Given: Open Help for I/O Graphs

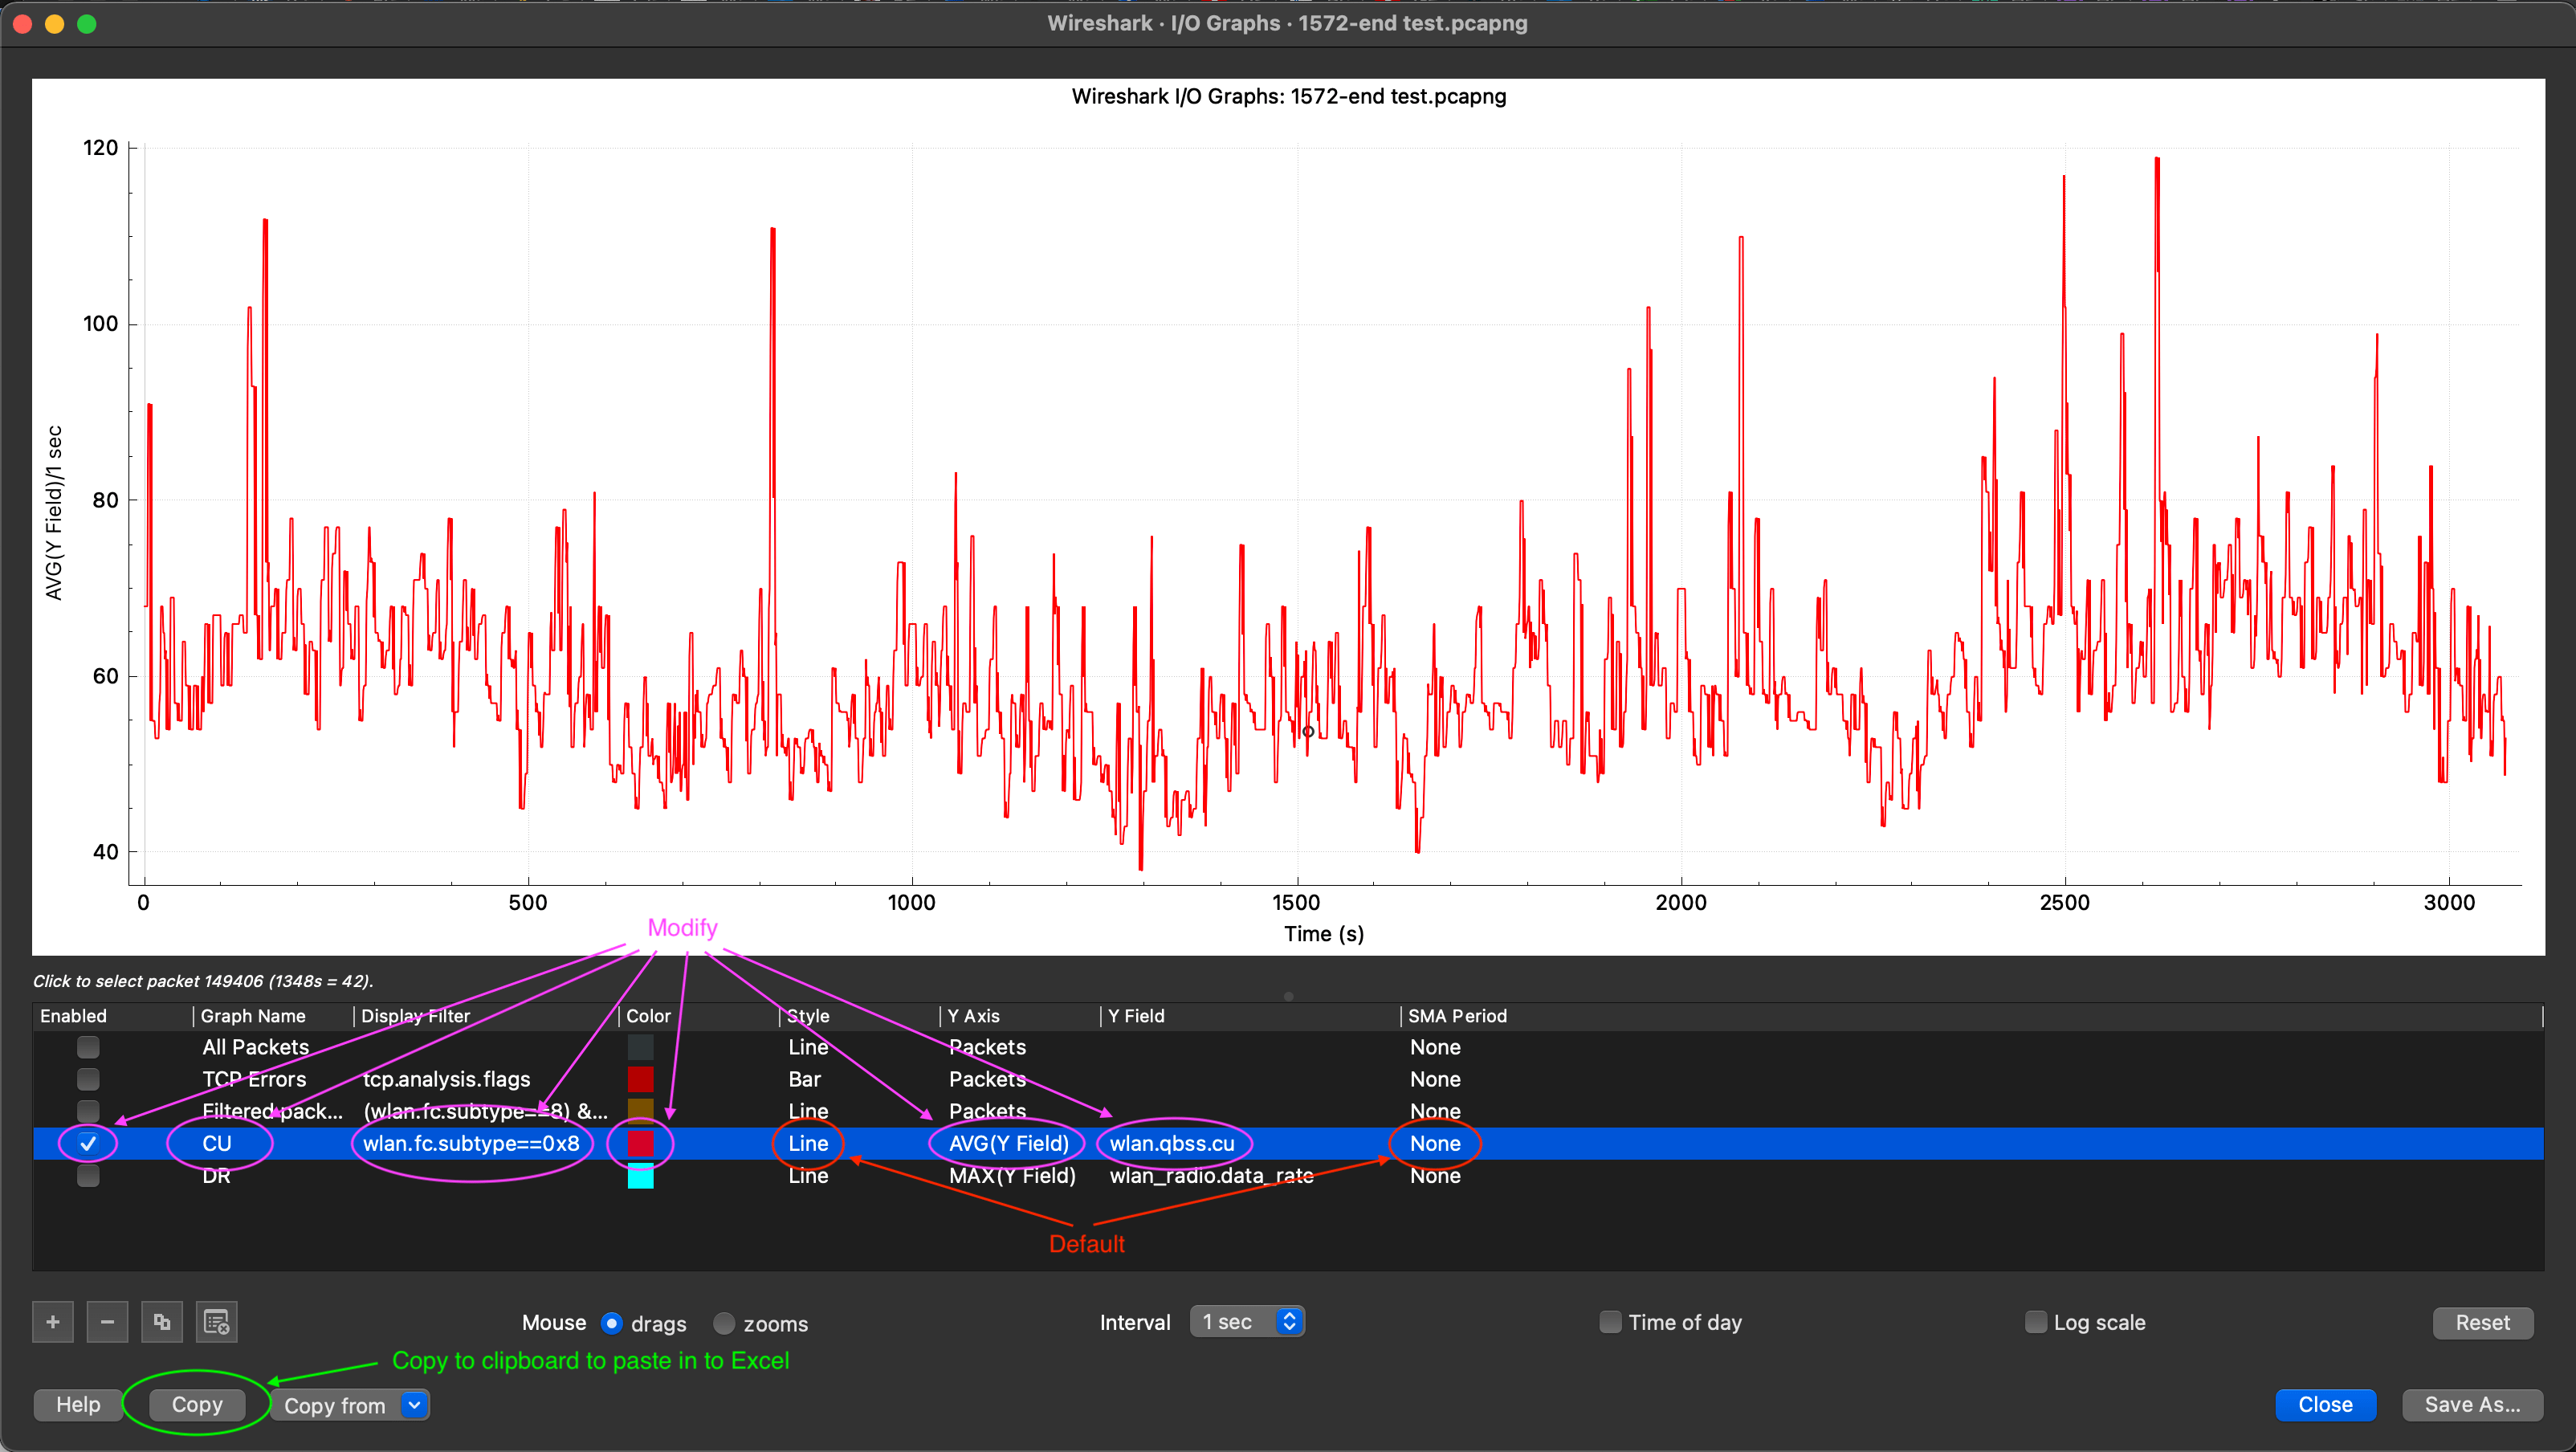Looking at the screenshot, I should (77, 1404).
